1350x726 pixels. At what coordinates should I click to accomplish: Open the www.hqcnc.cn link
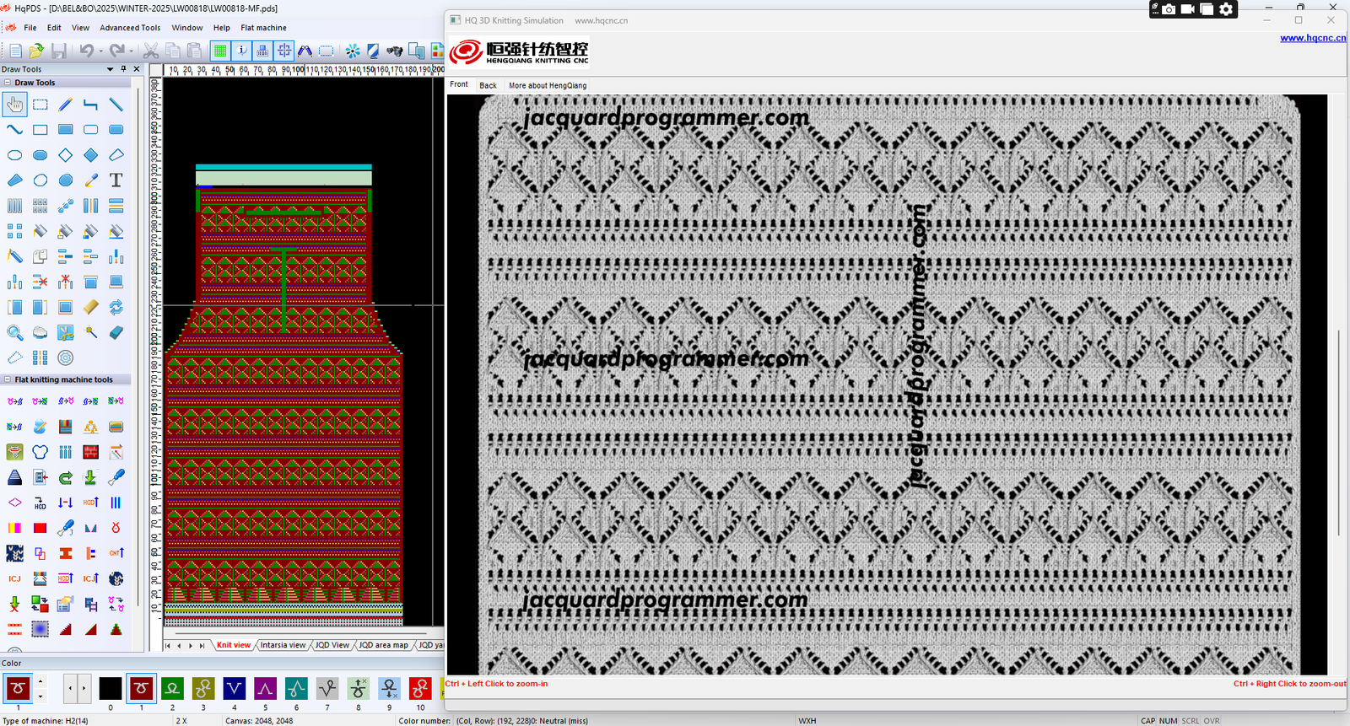1312,38
